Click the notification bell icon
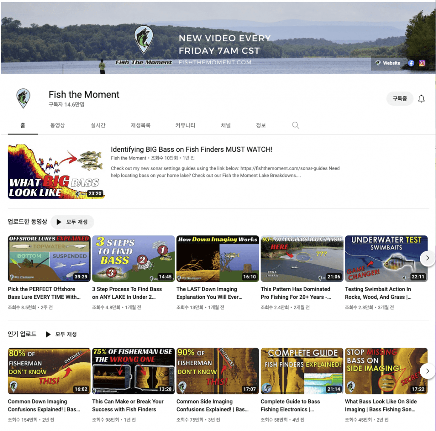 click(x=421, y=98)
